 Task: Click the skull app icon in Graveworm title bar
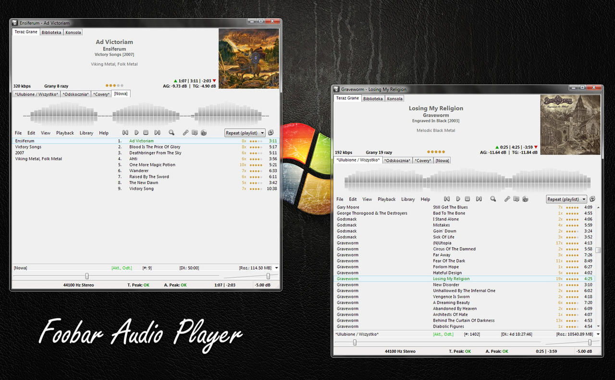[x=337, y=89]
